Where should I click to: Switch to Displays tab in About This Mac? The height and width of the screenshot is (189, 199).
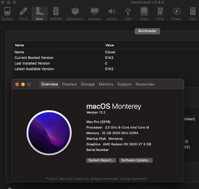coord(69,84)
